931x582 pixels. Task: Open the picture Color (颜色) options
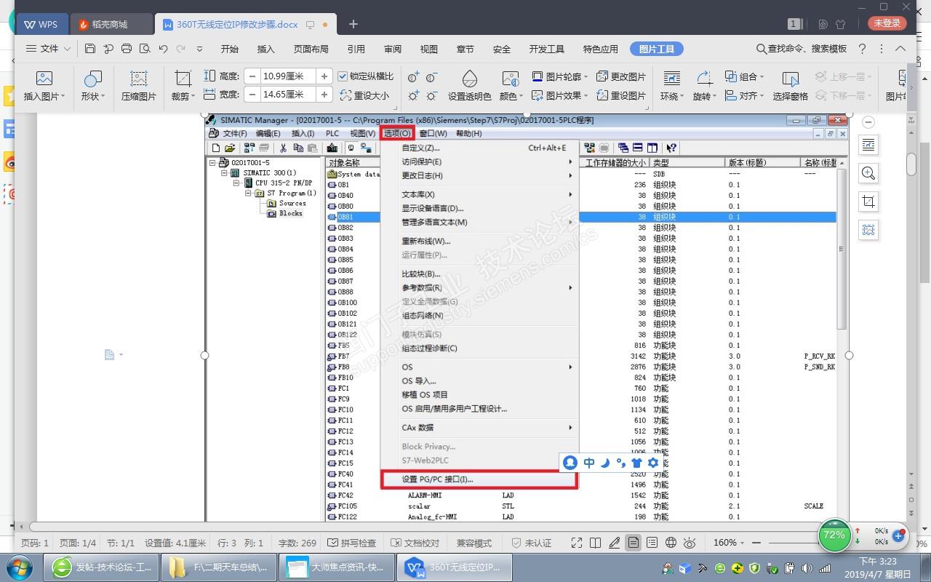tap(511, 86)
